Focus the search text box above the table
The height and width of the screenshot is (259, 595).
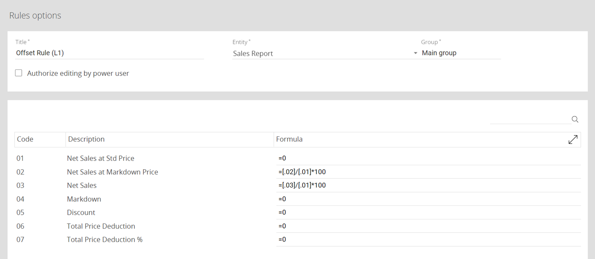tap(530, 119)
